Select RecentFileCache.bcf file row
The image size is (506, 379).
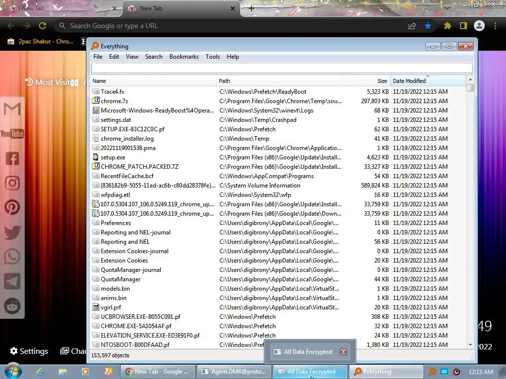click(279, 176)
